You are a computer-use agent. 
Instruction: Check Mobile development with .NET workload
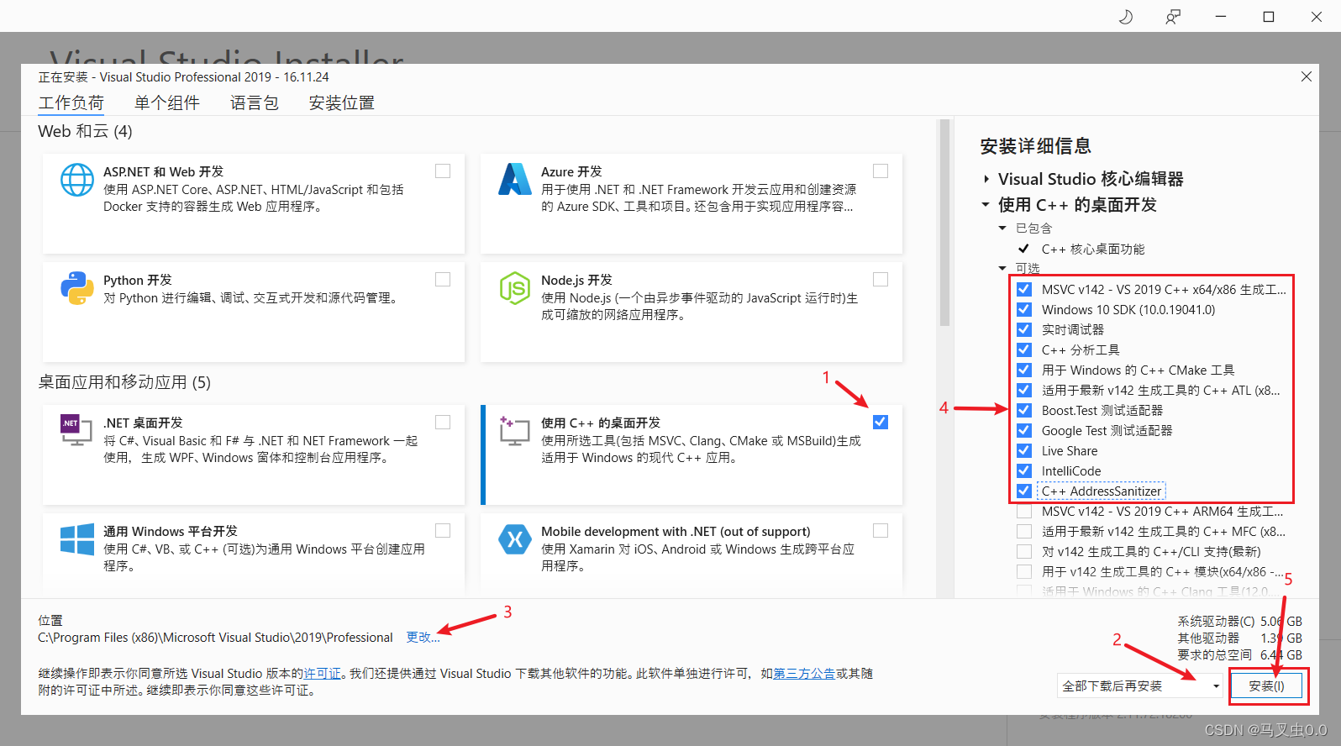881,530
